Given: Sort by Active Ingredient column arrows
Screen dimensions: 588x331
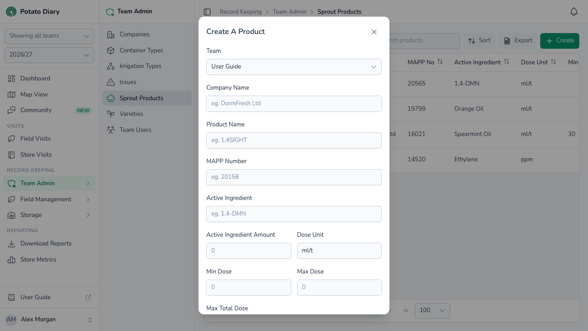Looking at the screenshot, I should (507, 62).
